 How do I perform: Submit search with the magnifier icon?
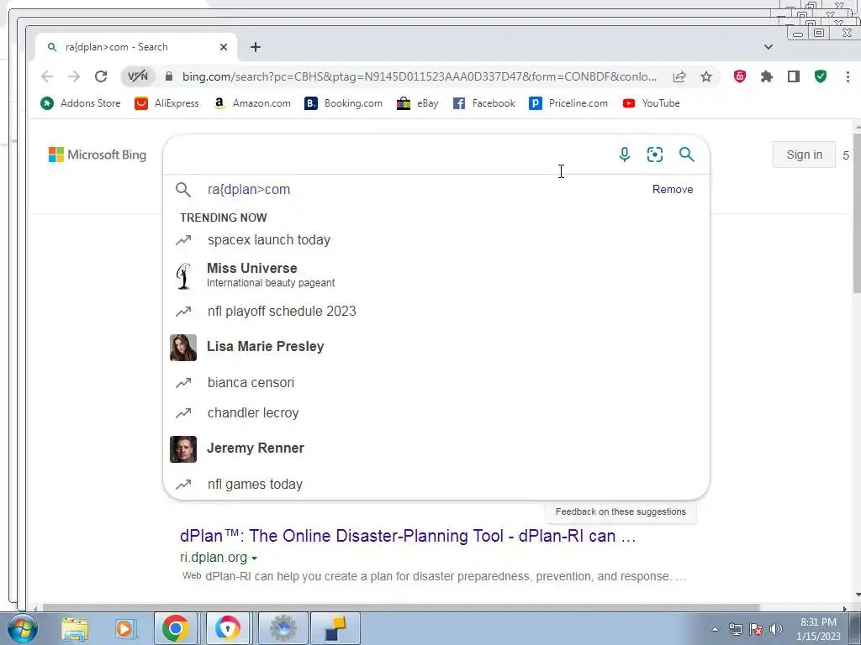tap(686, 155)
